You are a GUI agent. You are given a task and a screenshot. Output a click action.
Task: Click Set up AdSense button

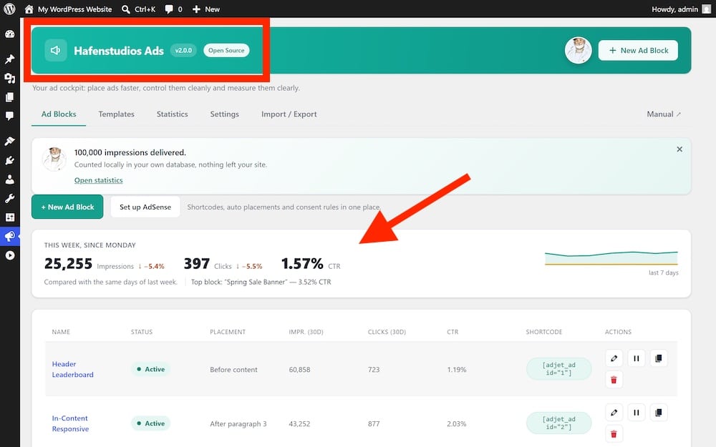pyautogui.click(x=145, y=207)
